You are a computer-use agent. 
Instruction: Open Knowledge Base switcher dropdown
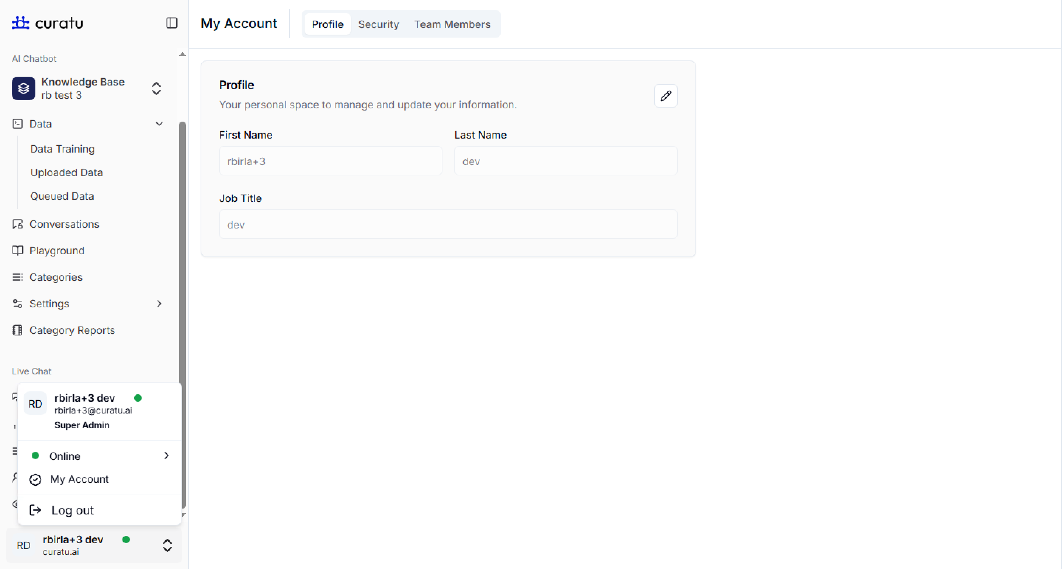click(156, 88)
